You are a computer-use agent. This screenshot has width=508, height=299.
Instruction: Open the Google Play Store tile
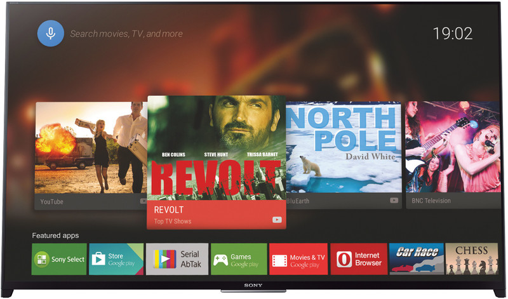click(x=116, y=259)
